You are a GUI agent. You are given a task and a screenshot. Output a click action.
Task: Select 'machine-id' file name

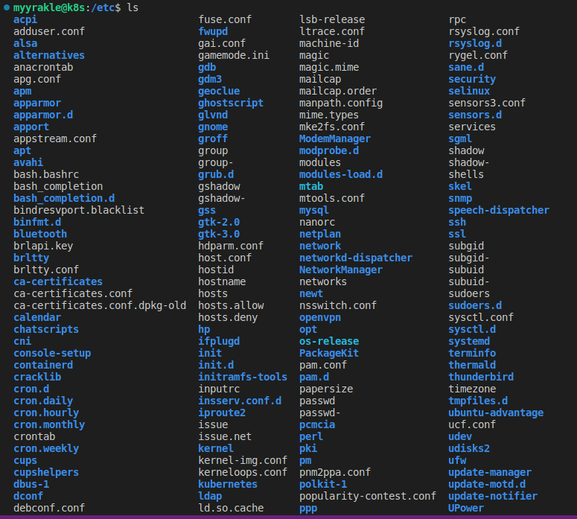tap(329, 43)
